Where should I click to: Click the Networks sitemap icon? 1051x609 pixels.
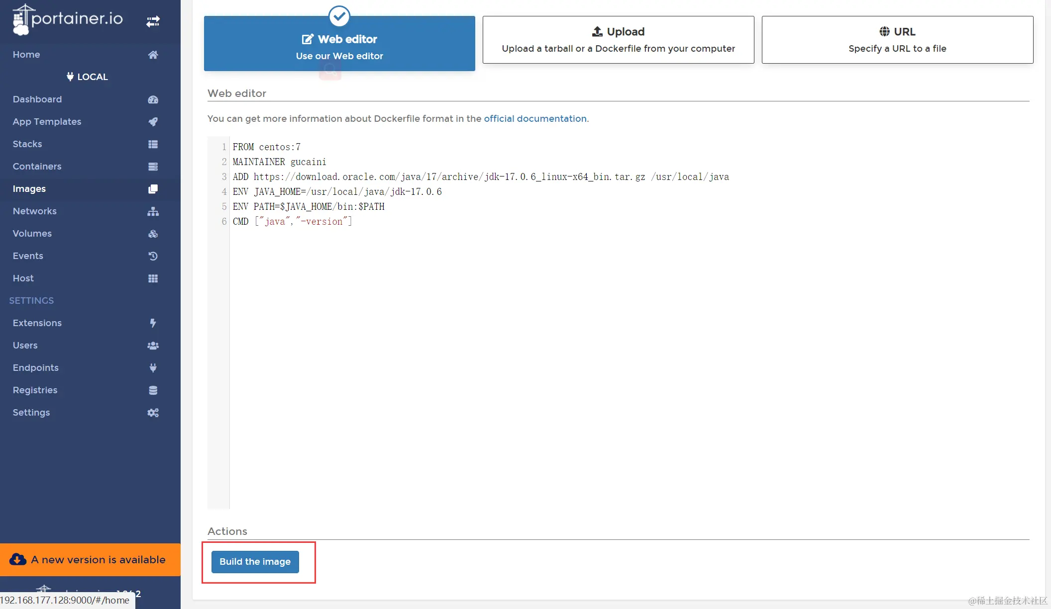153,211
